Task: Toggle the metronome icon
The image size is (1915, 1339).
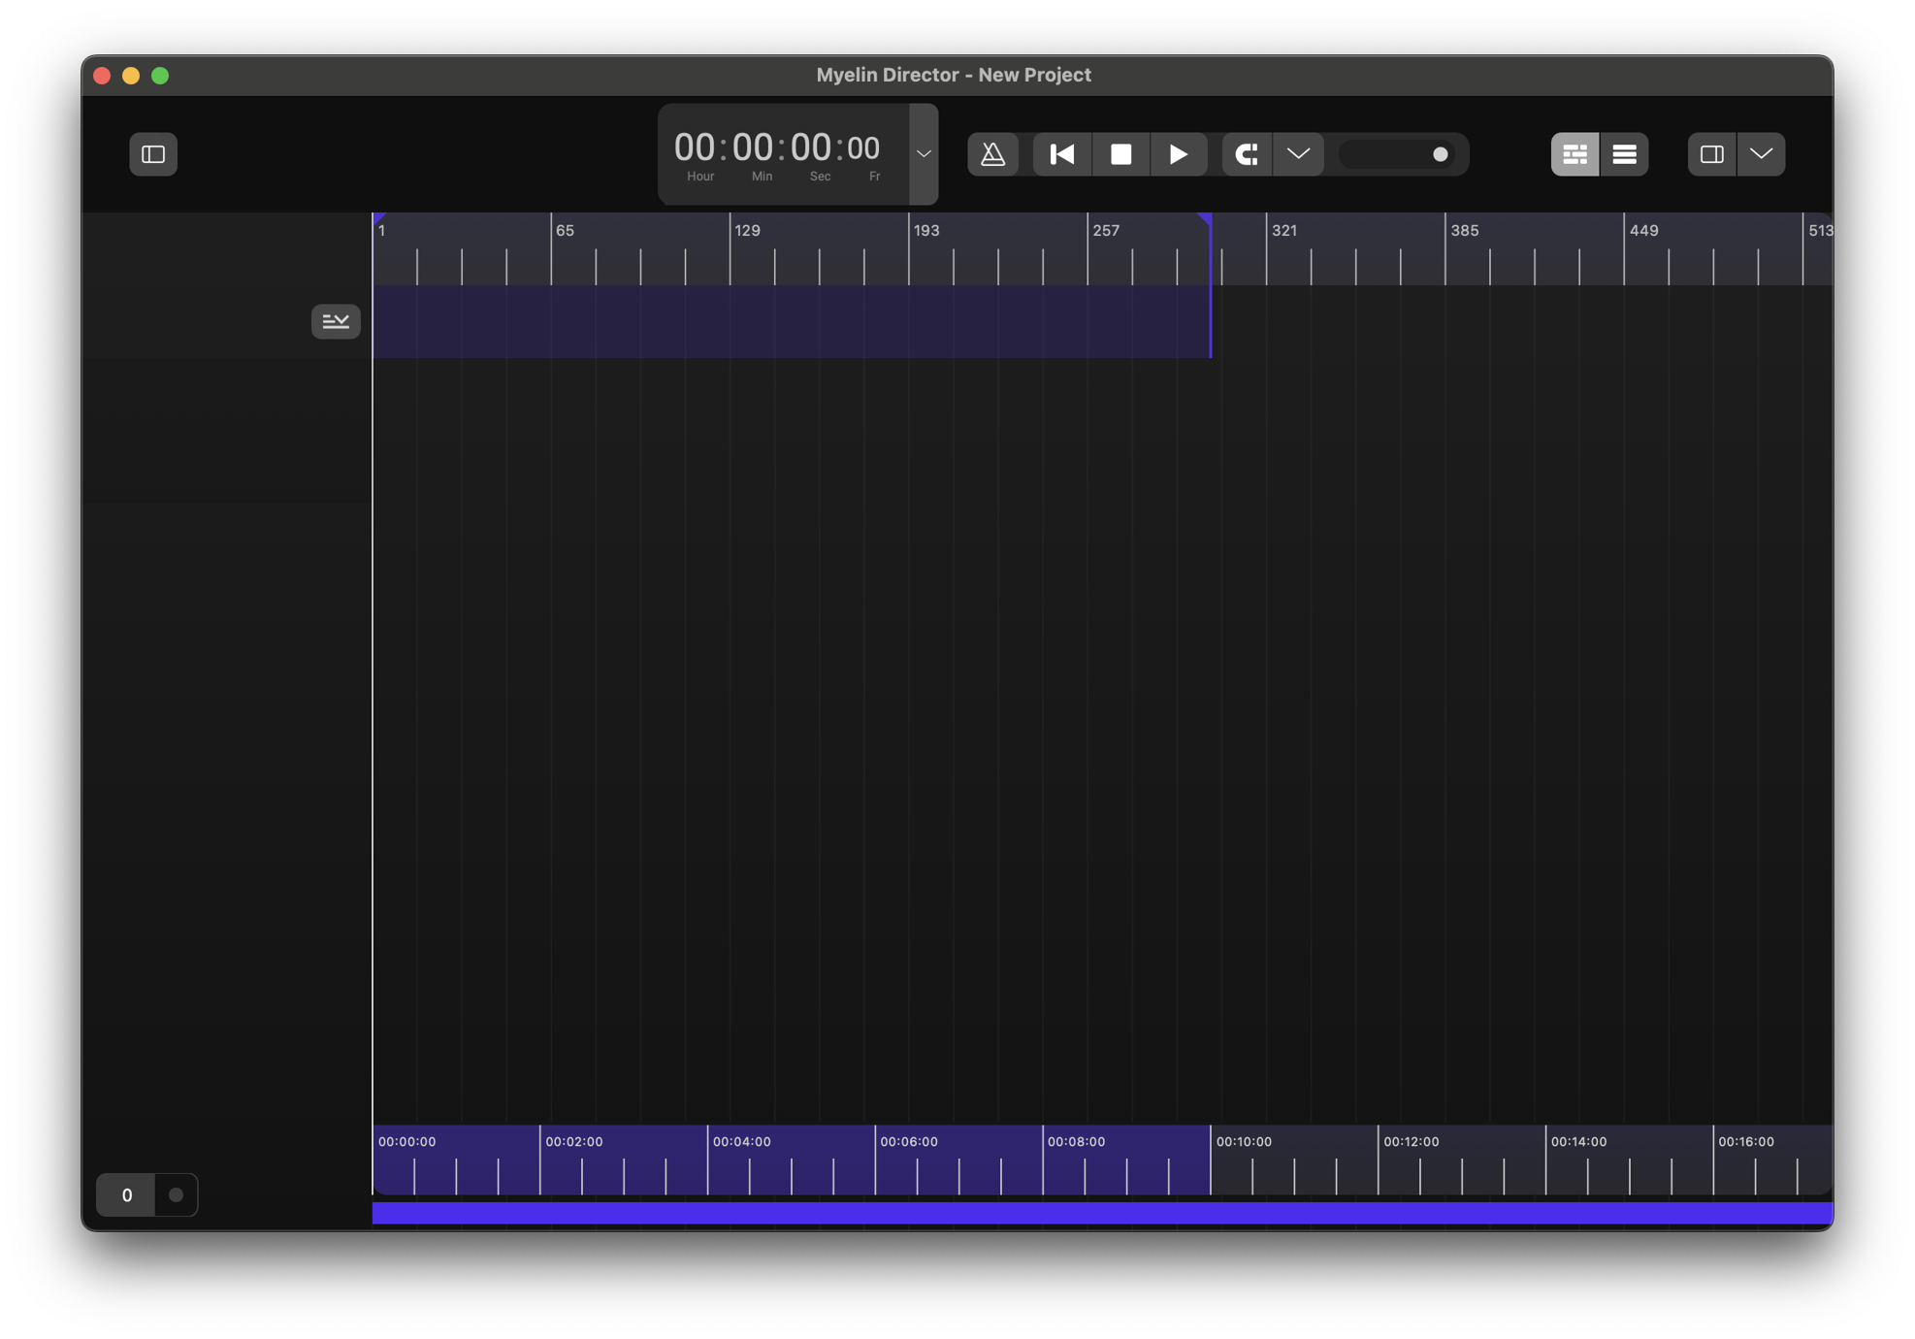Action: click(x=992, y=154)
